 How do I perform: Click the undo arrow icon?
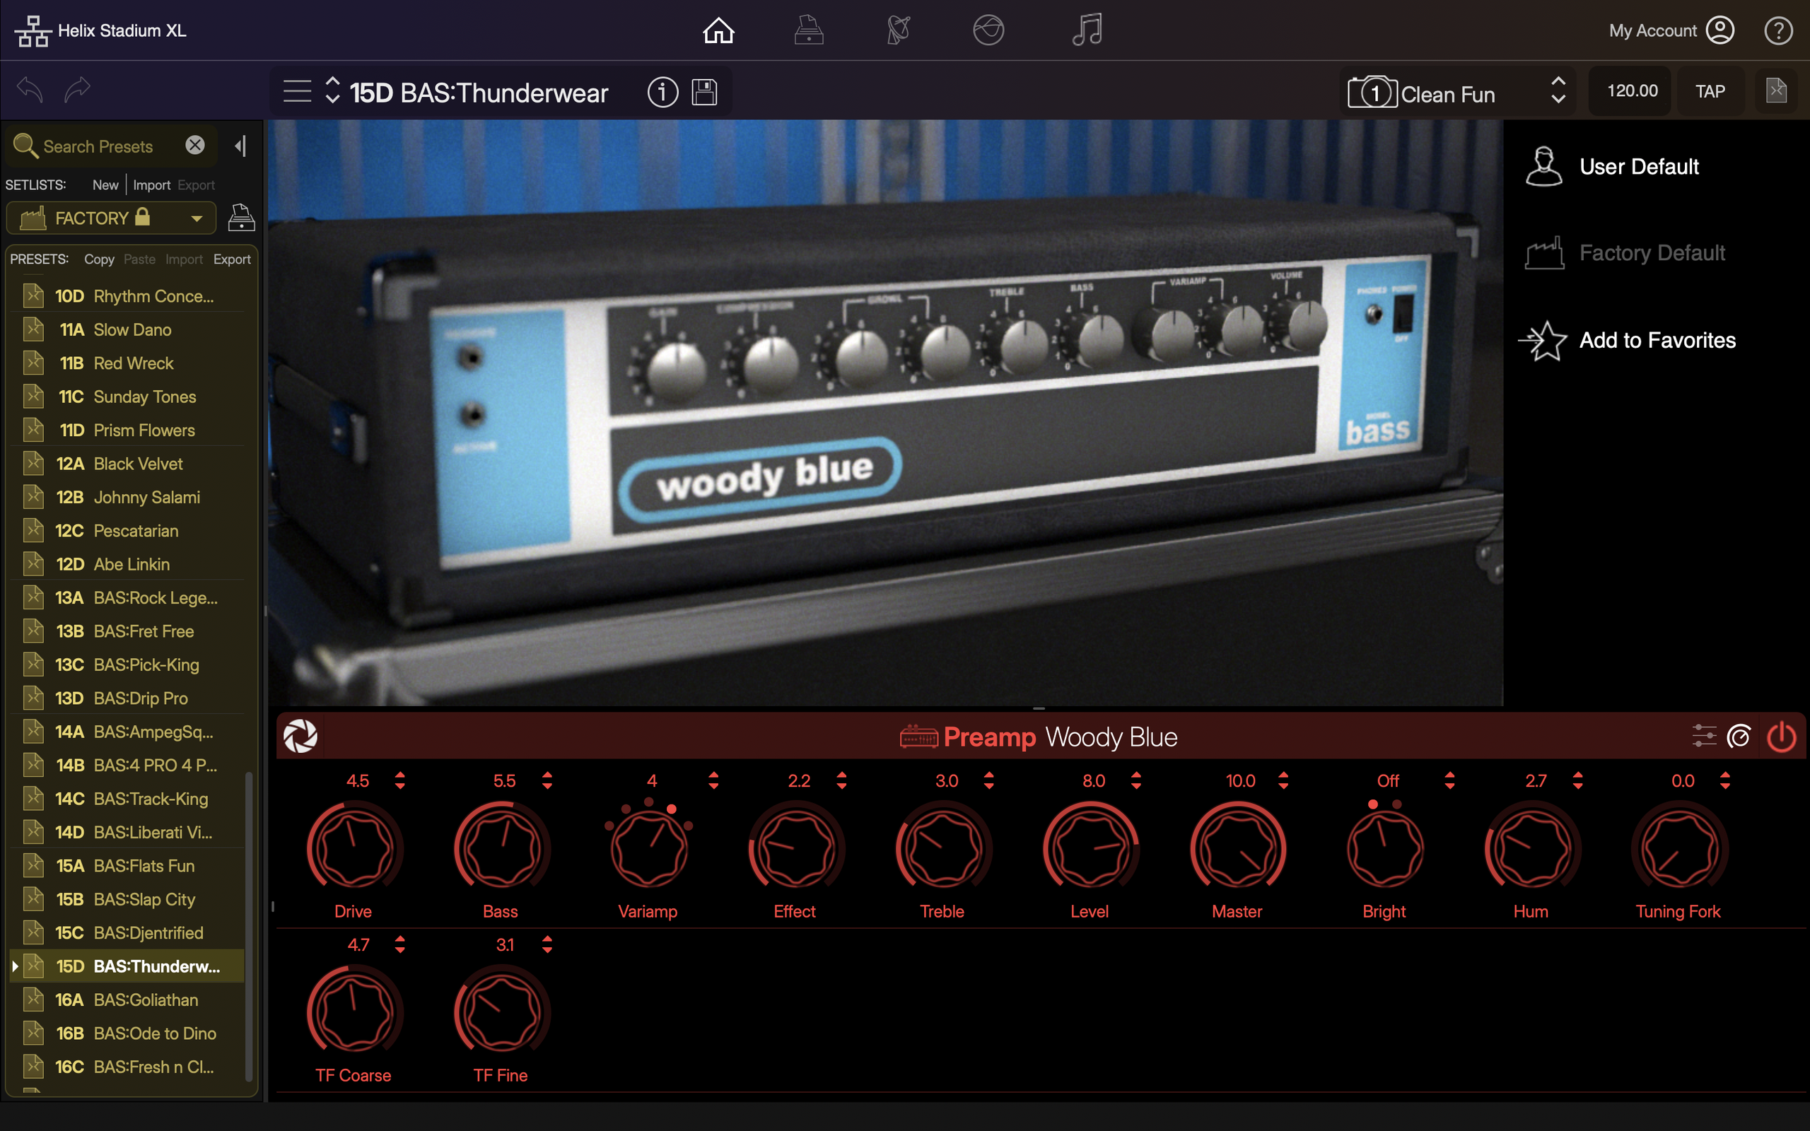(x=30, y=90)
